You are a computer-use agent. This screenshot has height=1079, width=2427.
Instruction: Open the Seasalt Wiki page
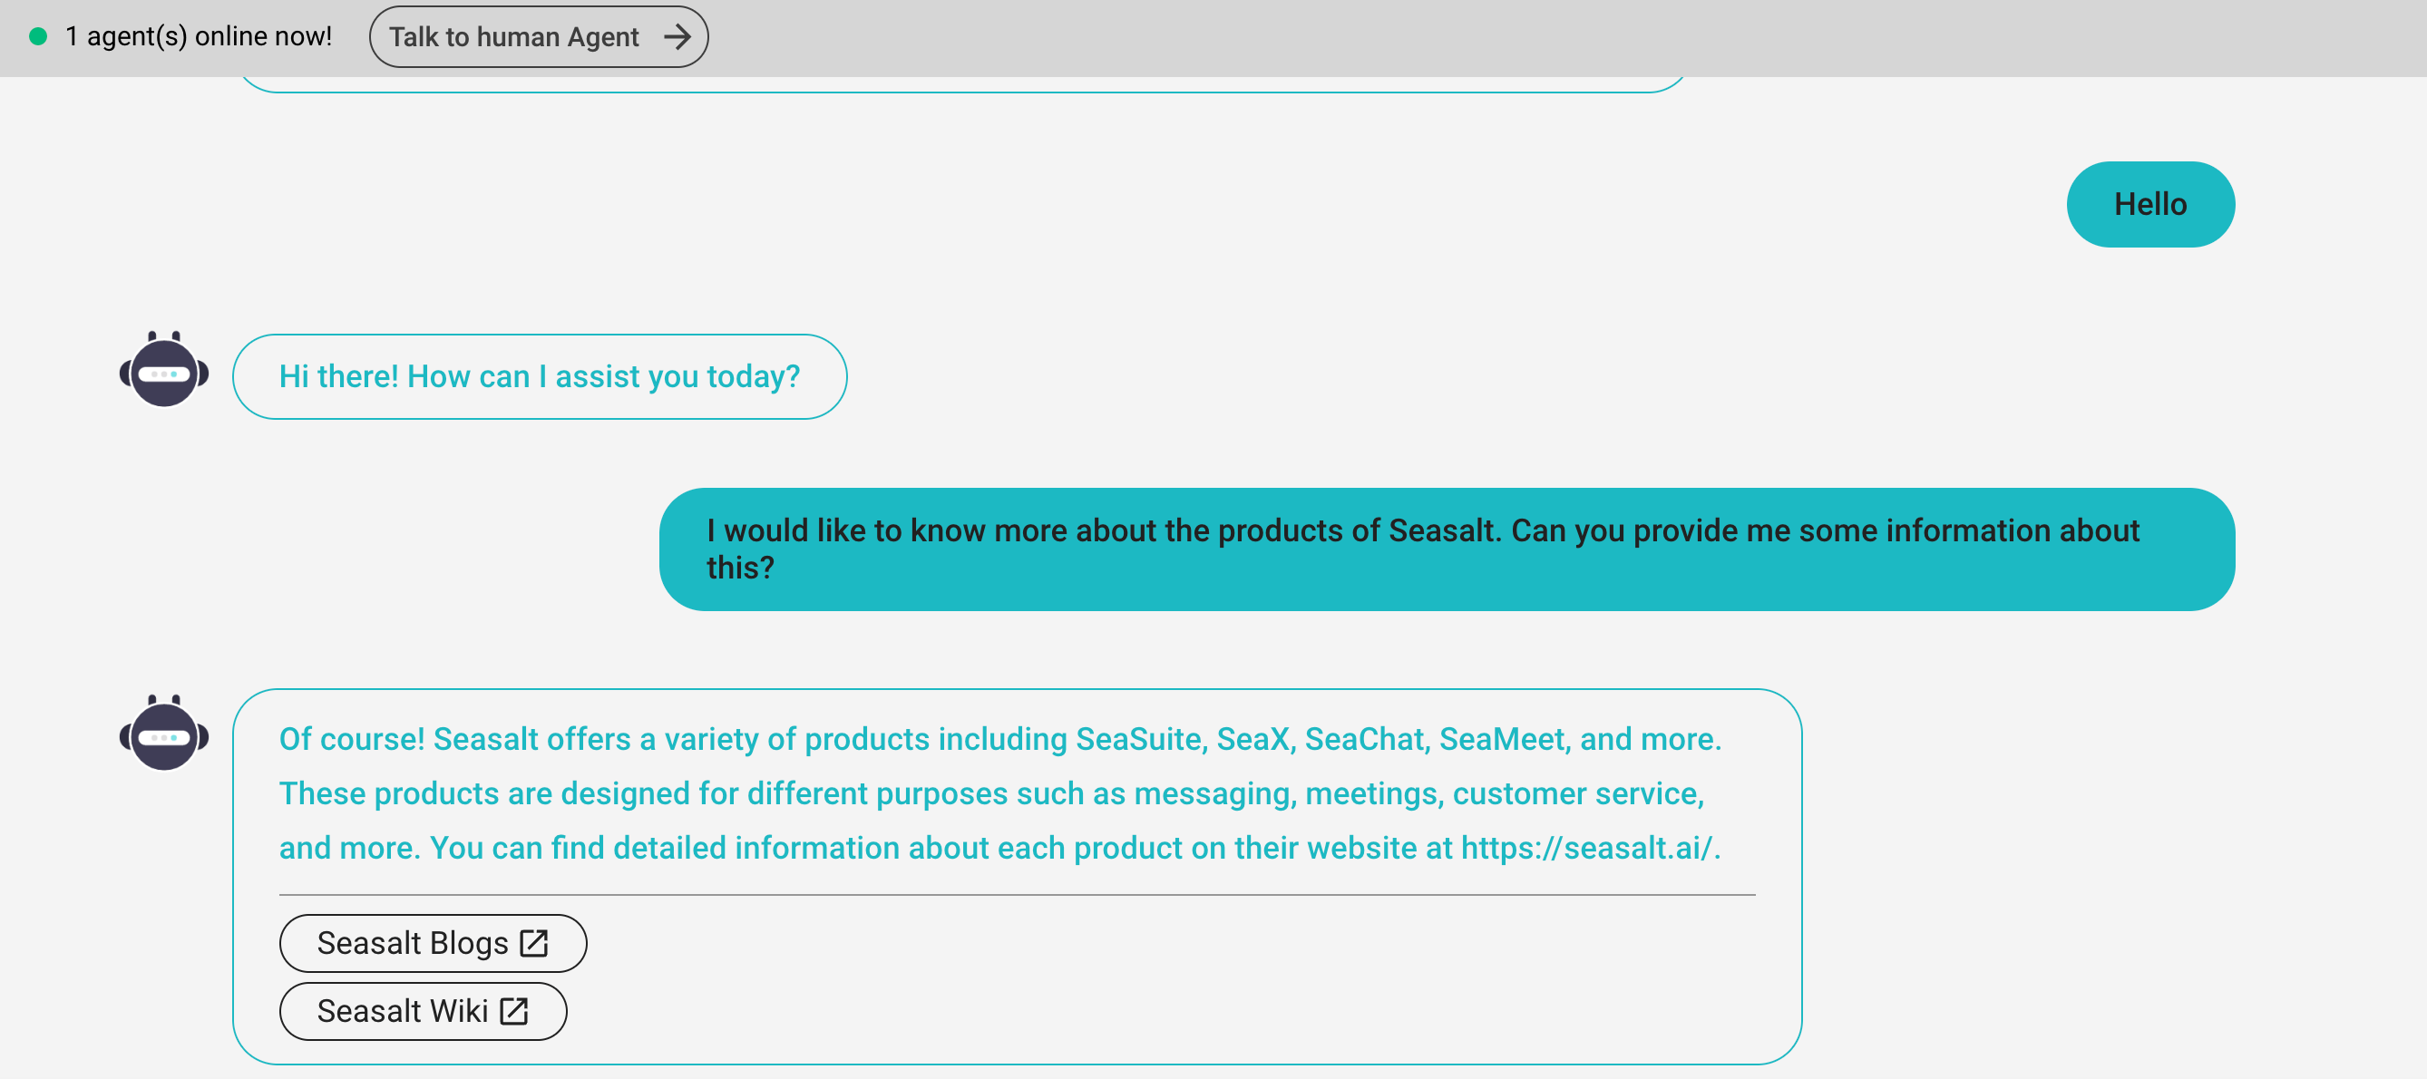click(x=422, y=1010)
